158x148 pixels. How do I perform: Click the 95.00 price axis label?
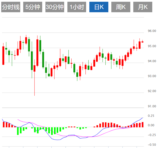[152, 46]
